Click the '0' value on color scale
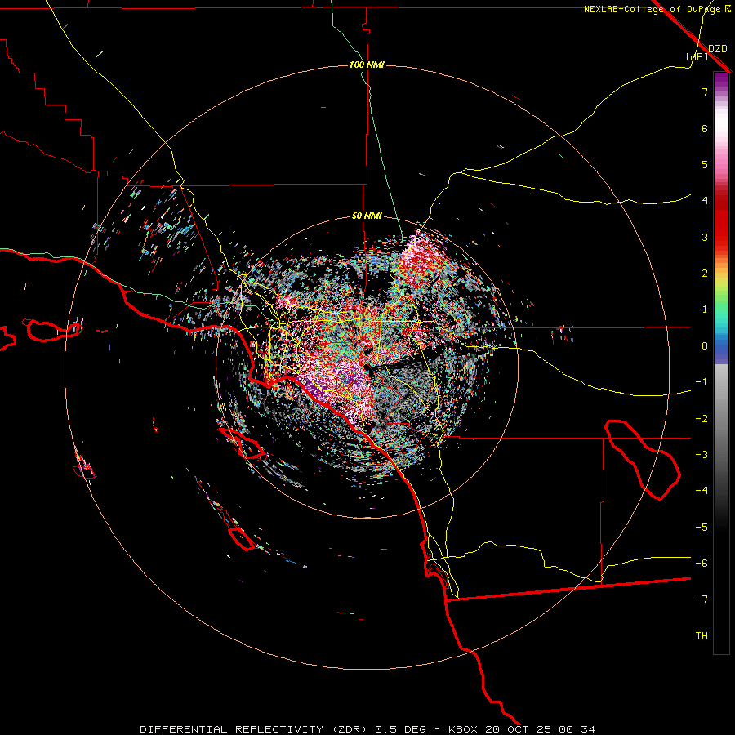Viewport: 735px width, 735px height. tap(705, 346)
